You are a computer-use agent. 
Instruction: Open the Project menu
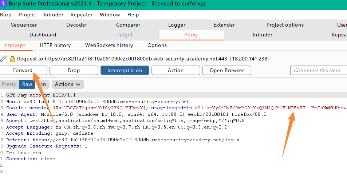click(x=27, y=15)
